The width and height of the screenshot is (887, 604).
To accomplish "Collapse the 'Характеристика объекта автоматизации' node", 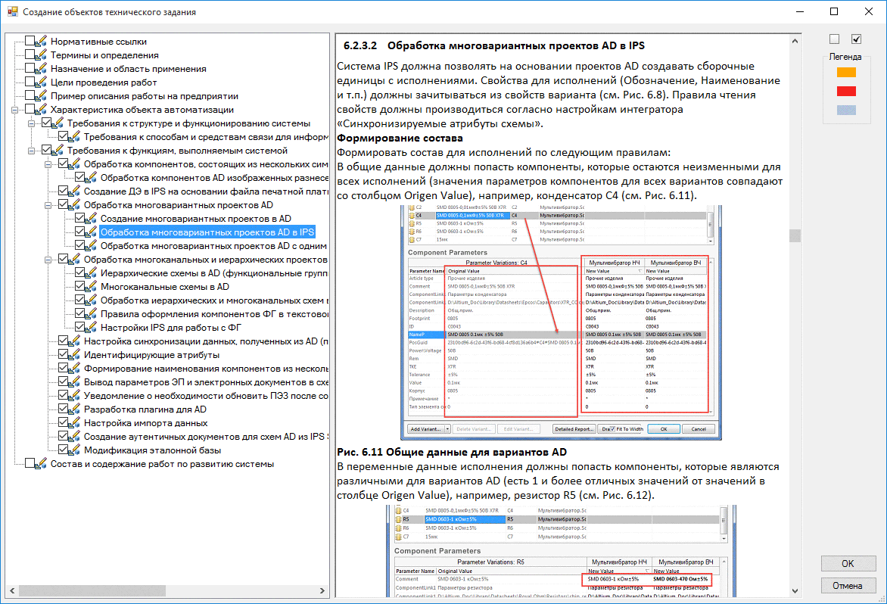I will coord(15,110).
